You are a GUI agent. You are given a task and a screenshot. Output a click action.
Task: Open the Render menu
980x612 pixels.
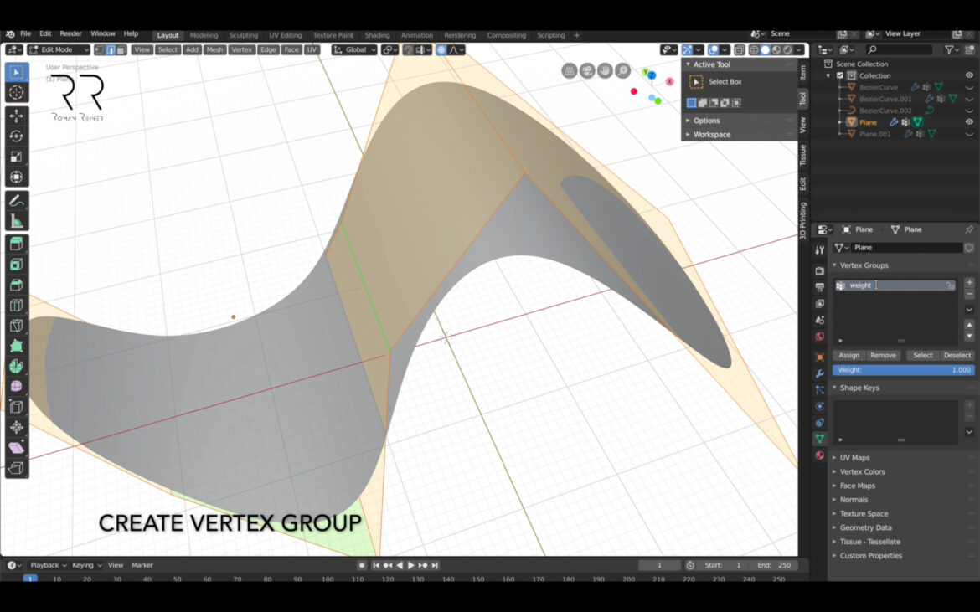[x=70, y=33]
